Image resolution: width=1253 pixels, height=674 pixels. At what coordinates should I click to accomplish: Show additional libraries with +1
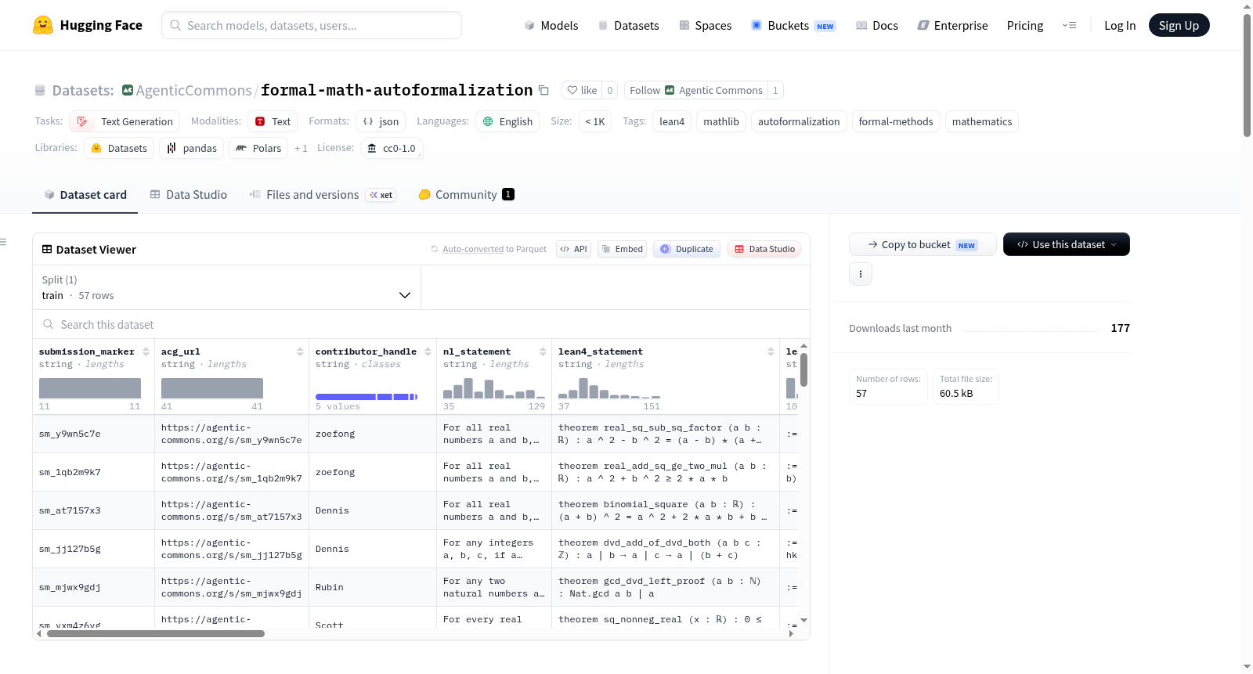click(x=301, y=148)
